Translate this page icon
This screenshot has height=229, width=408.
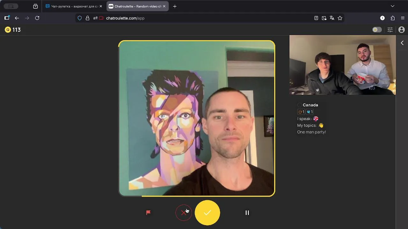[332, 18]
